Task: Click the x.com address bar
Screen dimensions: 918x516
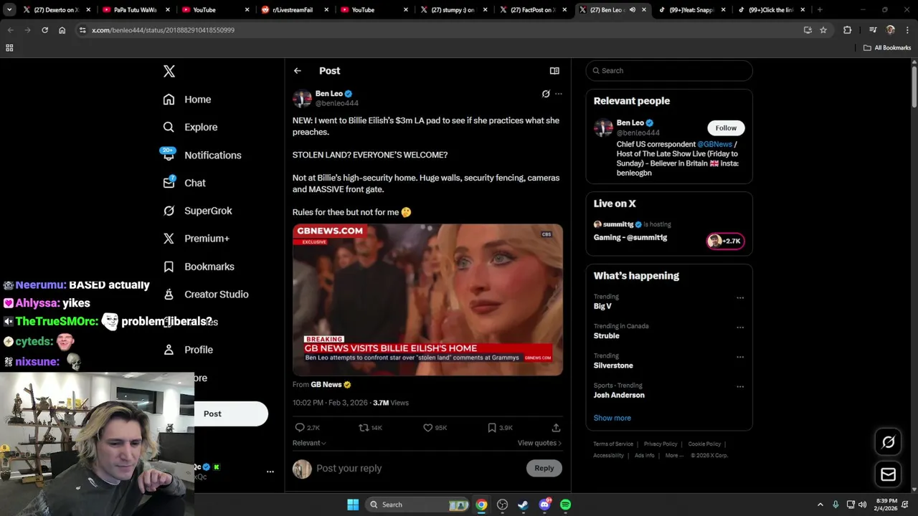Action: [x=430, y=30]
